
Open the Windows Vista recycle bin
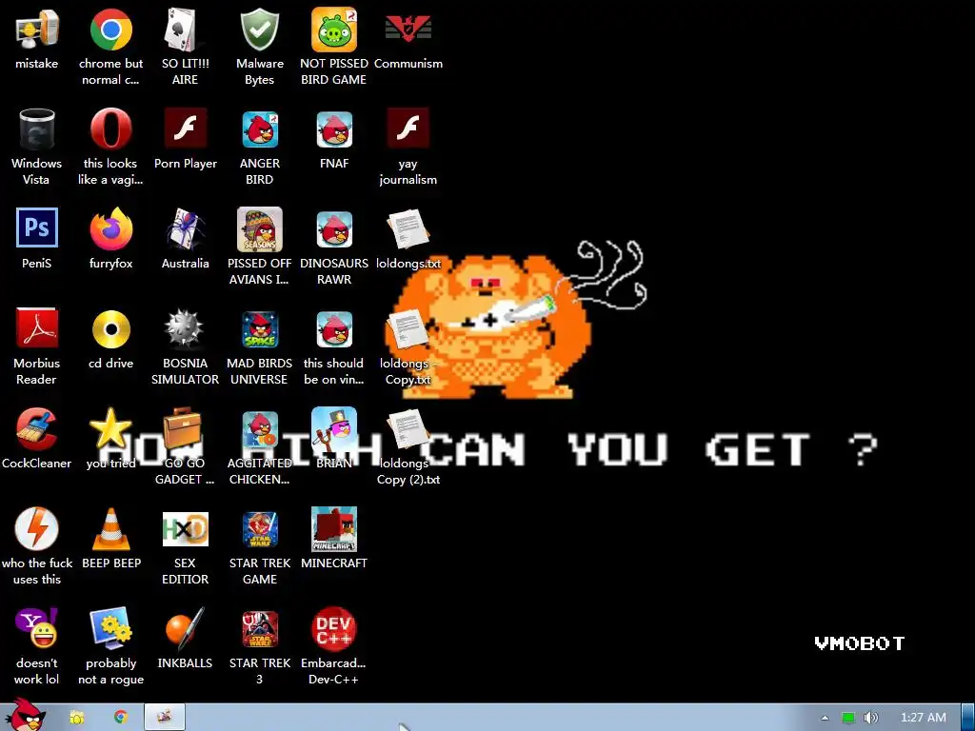click(37, 129)
